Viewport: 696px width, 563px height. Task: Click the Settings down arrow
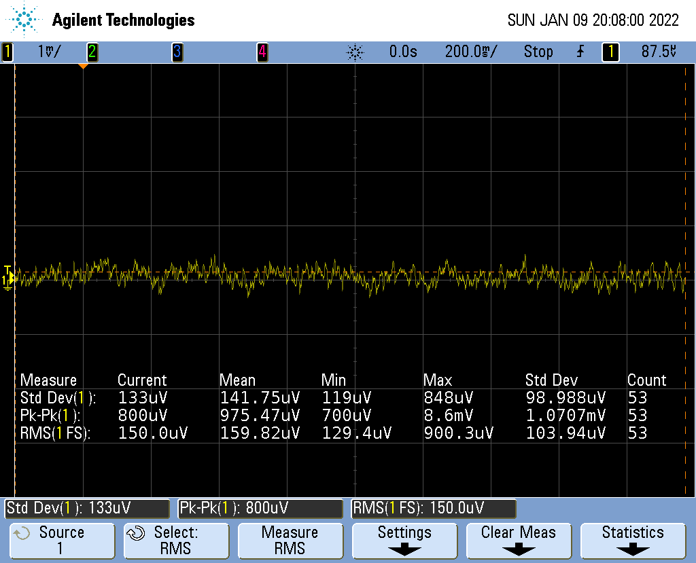point(404,550)
